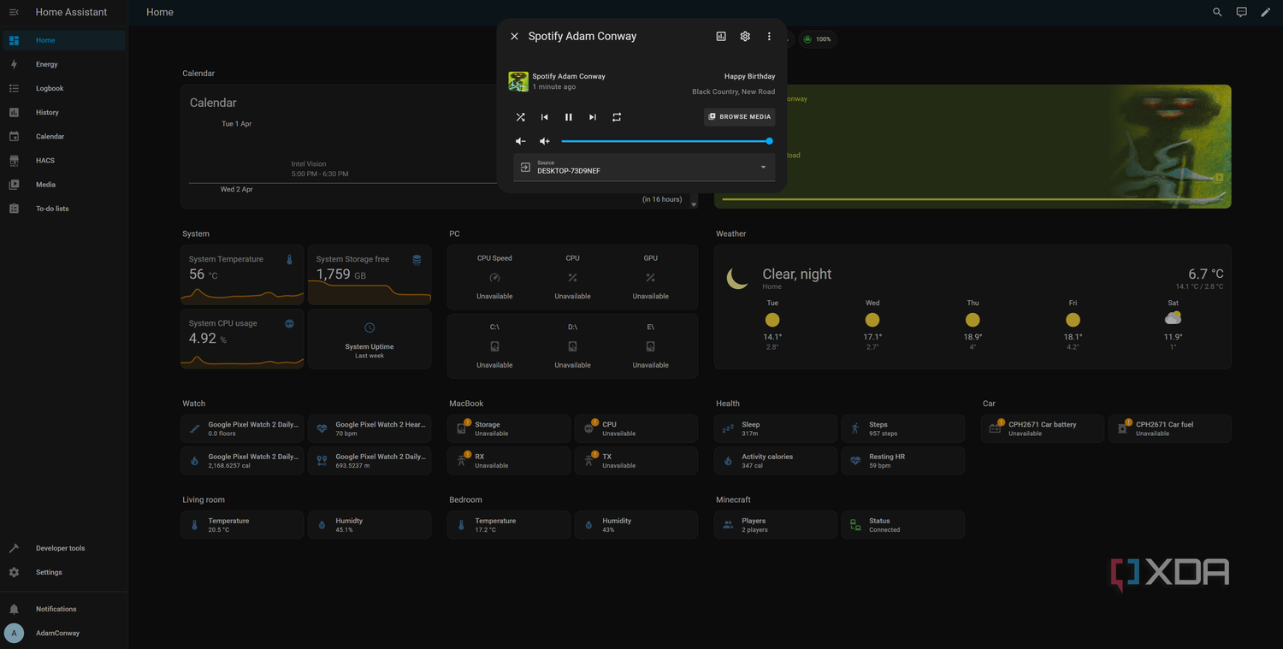The image size is (1283, 649).
Task: Click the Clear, night moon weather icon
Action: [737, 278]
